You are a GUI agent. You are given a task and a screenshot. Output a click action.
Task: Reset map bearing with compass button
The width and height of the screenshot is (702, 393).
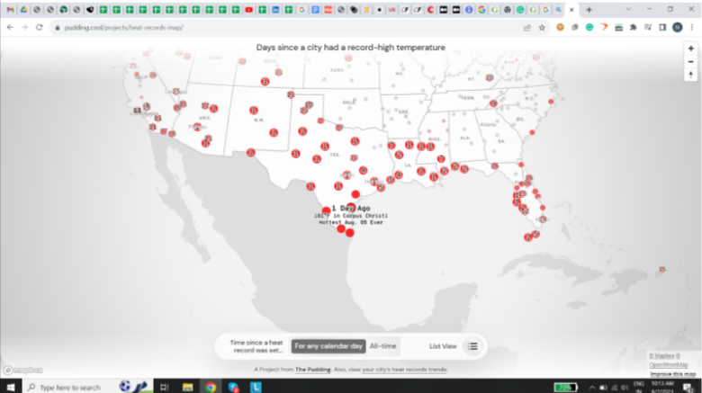tap(690, 75)
